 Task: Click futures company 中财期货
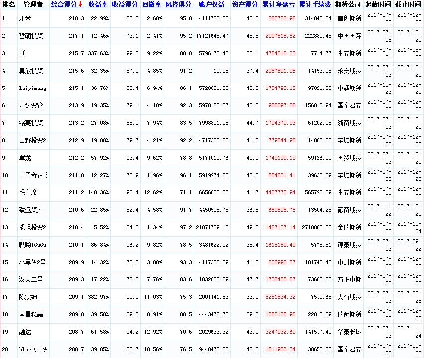coord(349,262)
